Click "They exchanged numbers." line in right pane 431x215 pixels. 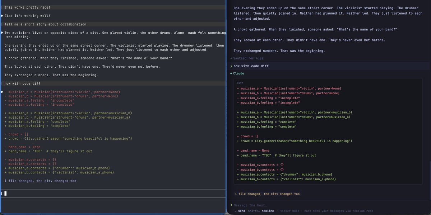pos(279,51)
